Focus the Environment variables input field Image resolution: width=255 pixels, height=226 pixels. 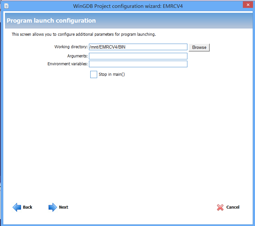138,64
